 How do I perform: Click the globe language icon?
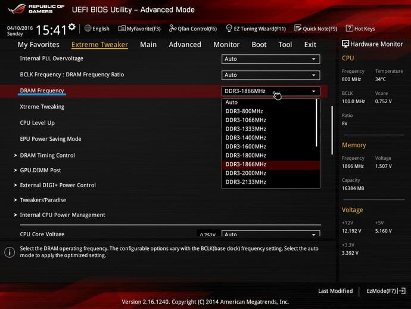[88, 29]
